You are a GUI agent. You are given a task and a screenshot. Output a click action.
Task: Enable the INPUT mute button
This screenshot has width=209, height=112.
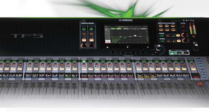(183, 26)
